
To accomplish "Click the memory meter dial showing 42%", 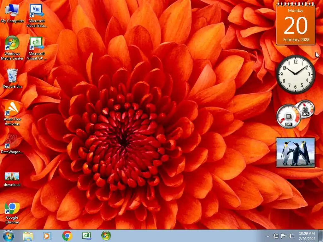I will [x=305, y=109].
